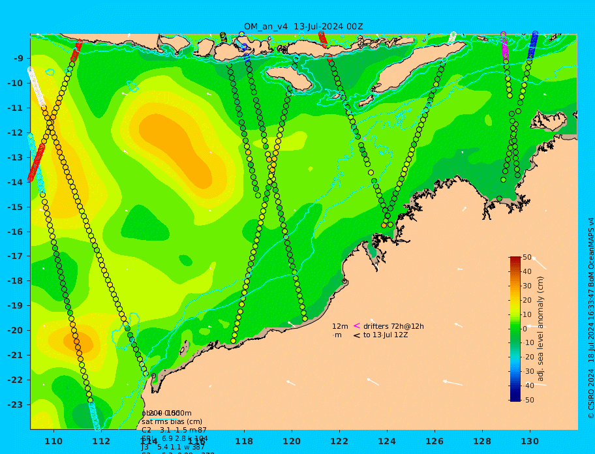Click the '30' colorbar tick label
Screen dimensions: 595x454
coord(527,286)
